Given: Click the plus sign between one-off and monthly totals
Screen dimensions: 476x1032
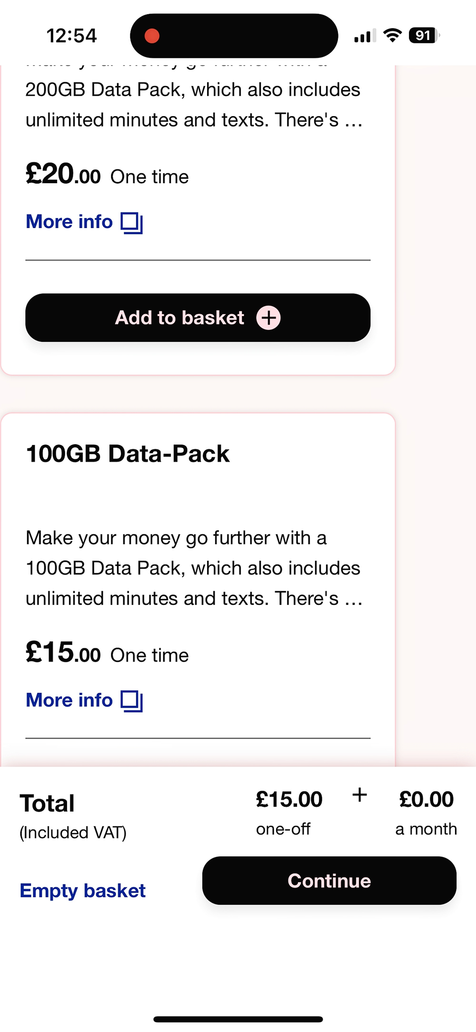Looking at the screenshot, I should tap(360, 794).
